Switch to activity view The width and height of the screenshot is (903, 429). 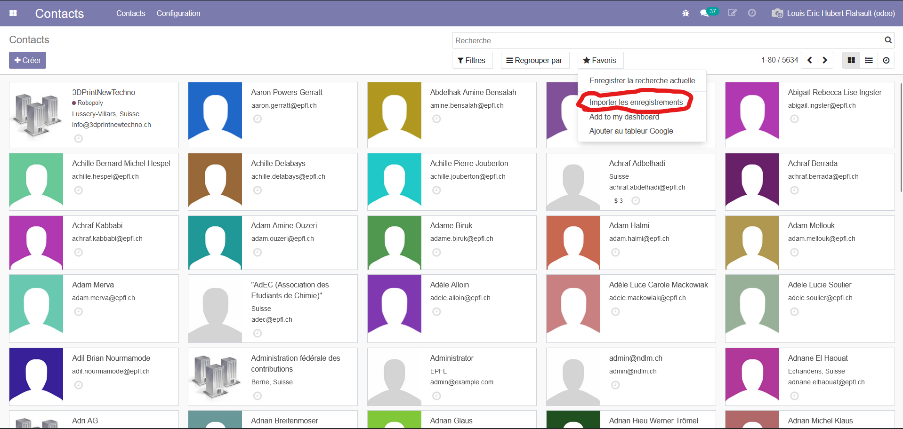(x=886, y=60)
